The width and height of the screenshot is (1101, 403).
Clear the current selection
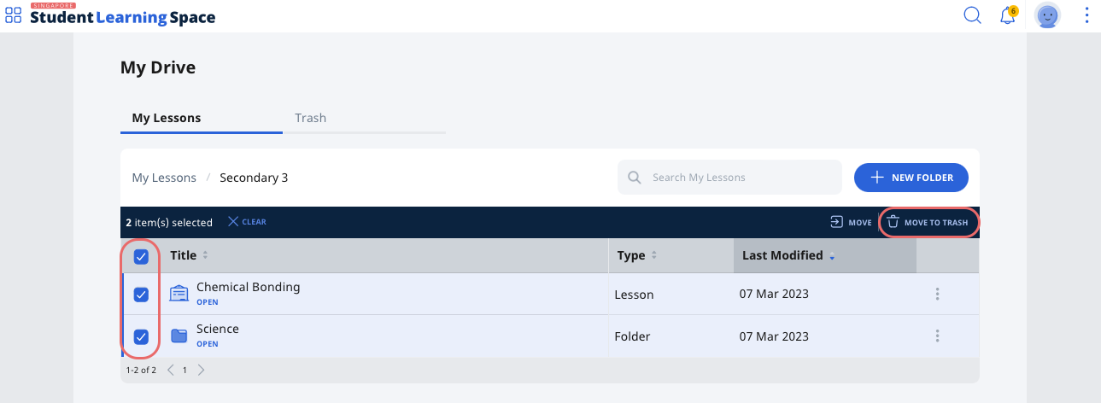click(247, 222)
